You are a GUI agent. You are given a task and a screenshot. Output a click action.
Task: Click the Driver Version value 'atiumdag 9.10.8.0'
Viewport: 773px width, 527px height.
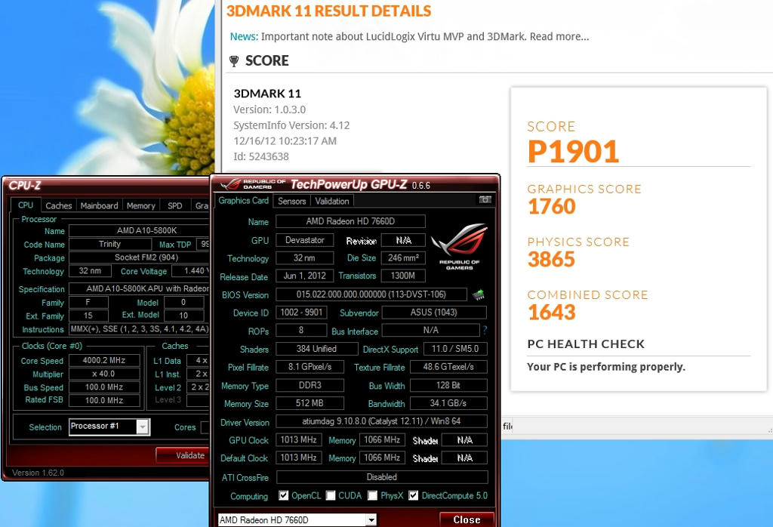(381, 421)
